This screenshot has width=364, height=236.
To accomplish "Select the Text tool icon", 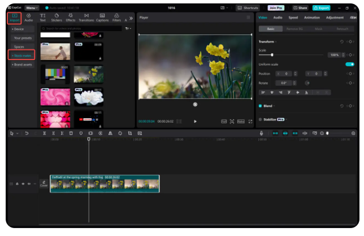I will 42,17.
